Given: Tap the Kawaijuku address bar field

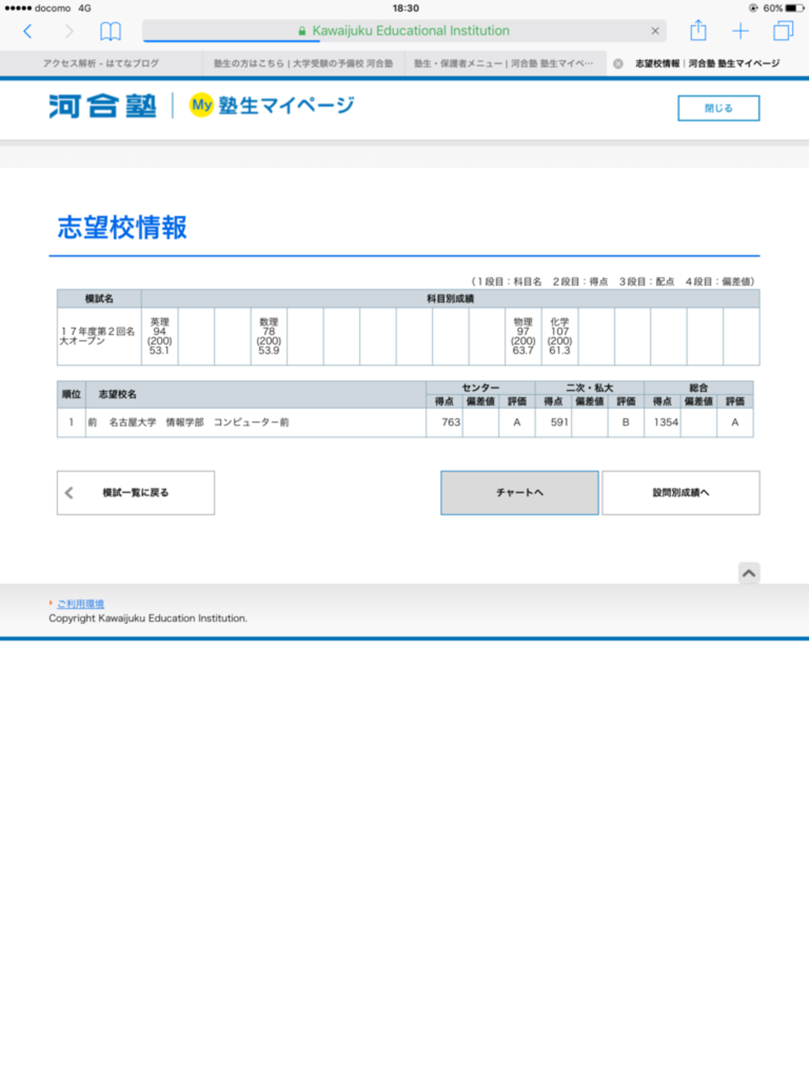Looking at the screenshot, I should pyautogui.click(x=404, y=31).
